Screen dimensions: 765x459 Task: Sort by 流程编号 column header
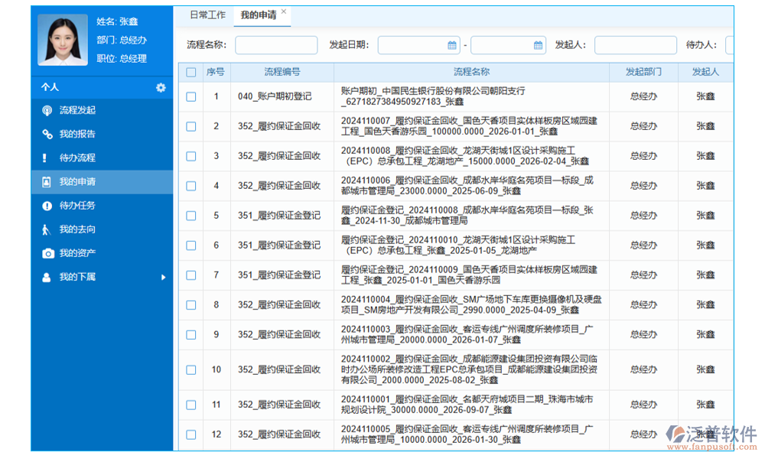(282, 72)
